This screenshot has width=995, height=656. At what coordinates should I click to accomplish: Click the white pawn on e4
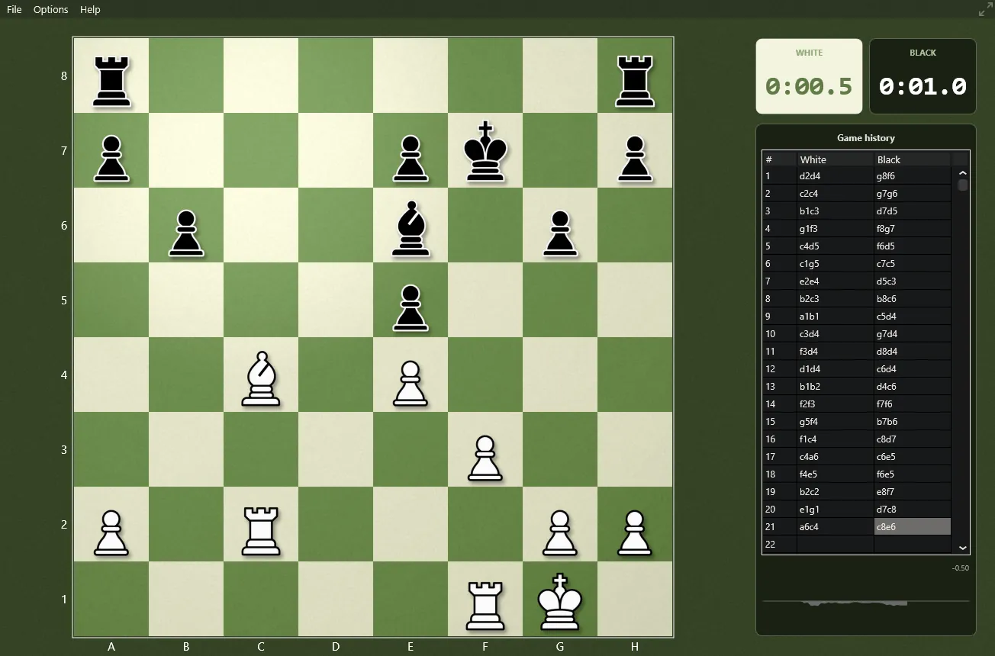point(411,383)
